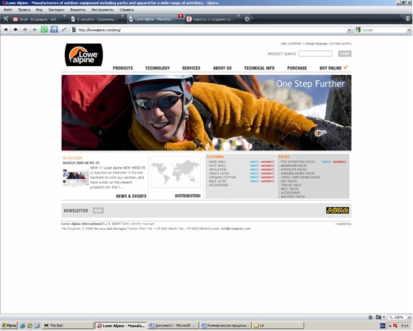
Task: Click the newsletter ADD button
Action: [98, 211]
